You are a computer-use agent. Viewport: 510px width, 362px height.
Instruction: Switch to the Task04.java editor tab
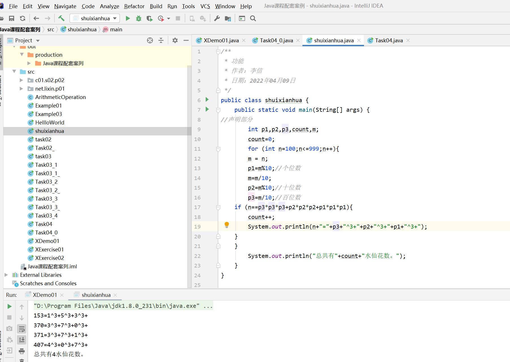tap(389, 40)
